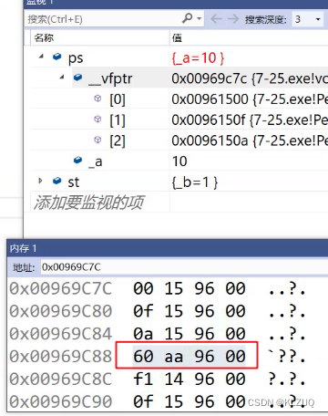This screenshot has width=328, height=416.
Task: Click the value {_a=10 } for ps
Action: (198, 57)
